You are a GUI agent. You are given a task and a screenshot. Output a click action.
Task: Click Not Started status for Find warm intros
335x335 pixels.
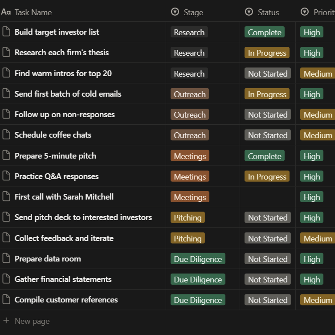[x=268, y=73]
